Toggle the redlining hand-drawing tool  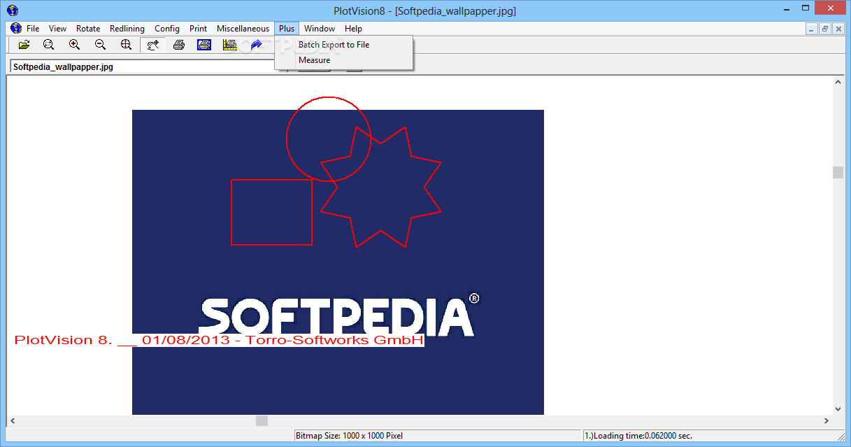(152, 45)
